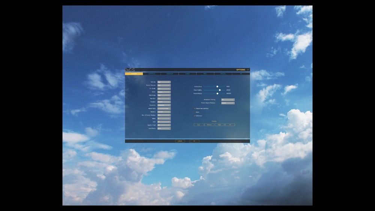
Task: Close the Options dialog with the X
Action: tap(248, 70)
